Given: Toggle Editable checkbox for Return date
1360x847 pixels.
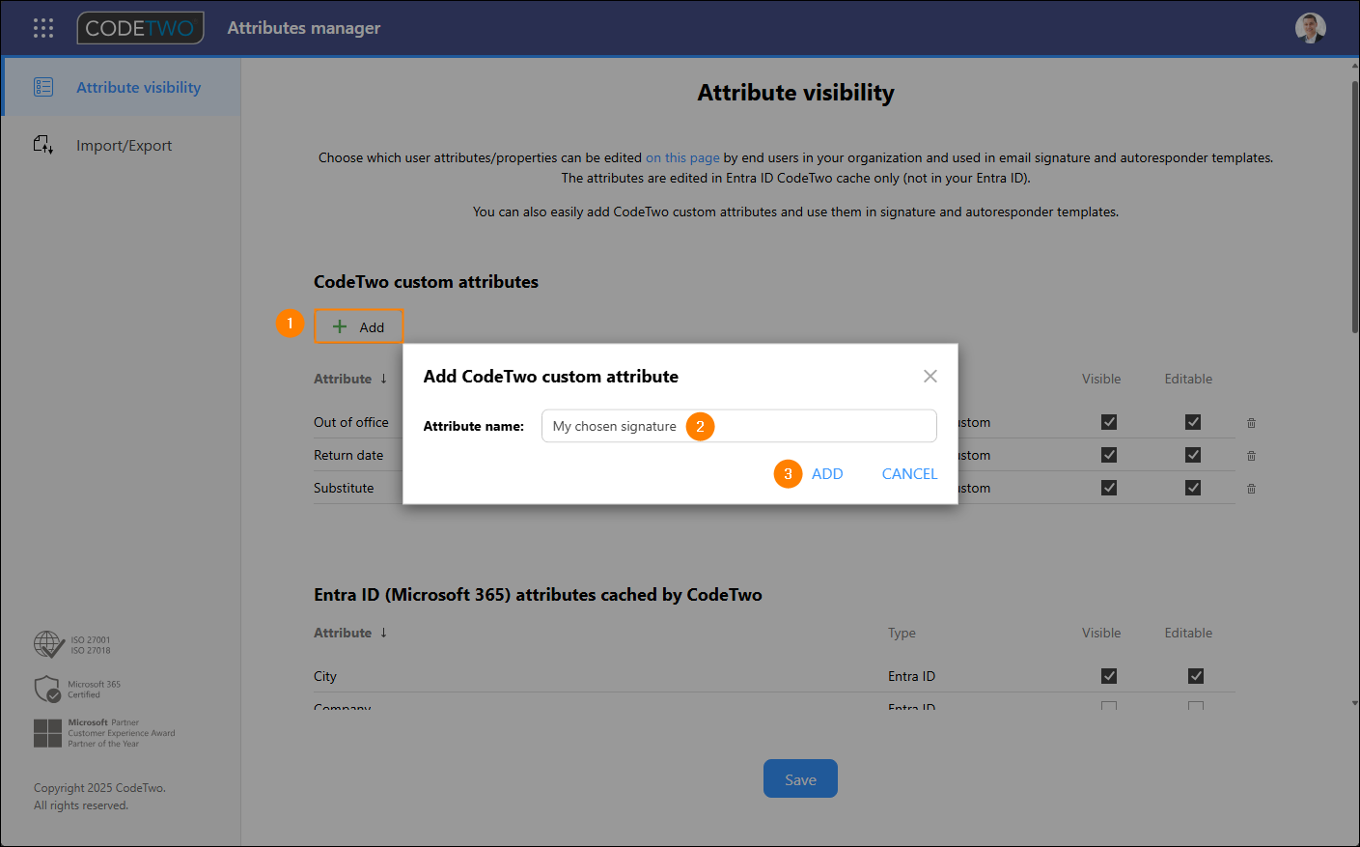Looking at the screenshot, I should (x=1193, y=455).
